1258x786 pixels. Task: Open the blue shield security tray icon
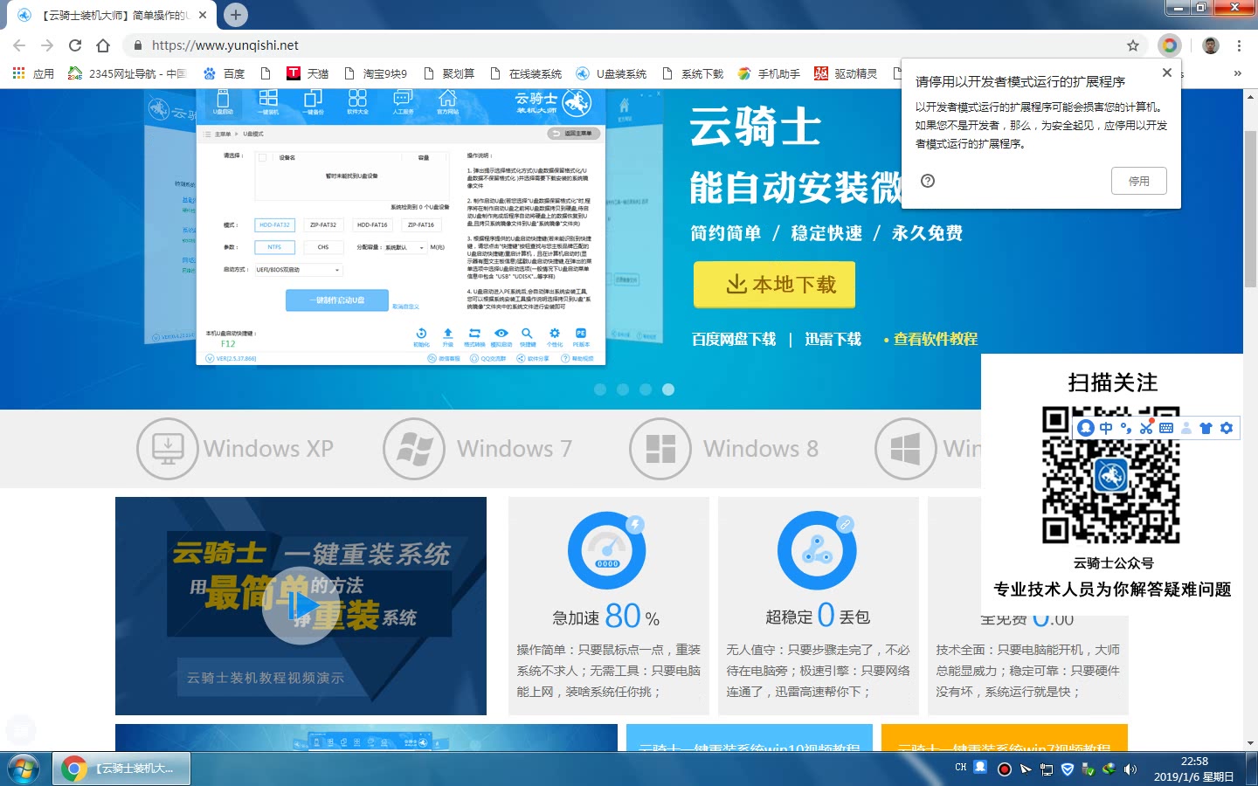click(1067, 769)
